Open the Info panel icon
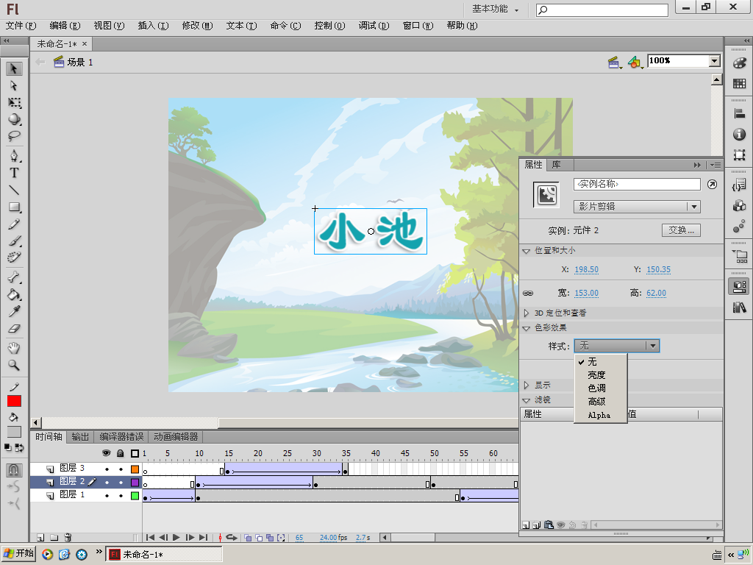Screen dimensions: 753x565 click(x=739, y=135)
